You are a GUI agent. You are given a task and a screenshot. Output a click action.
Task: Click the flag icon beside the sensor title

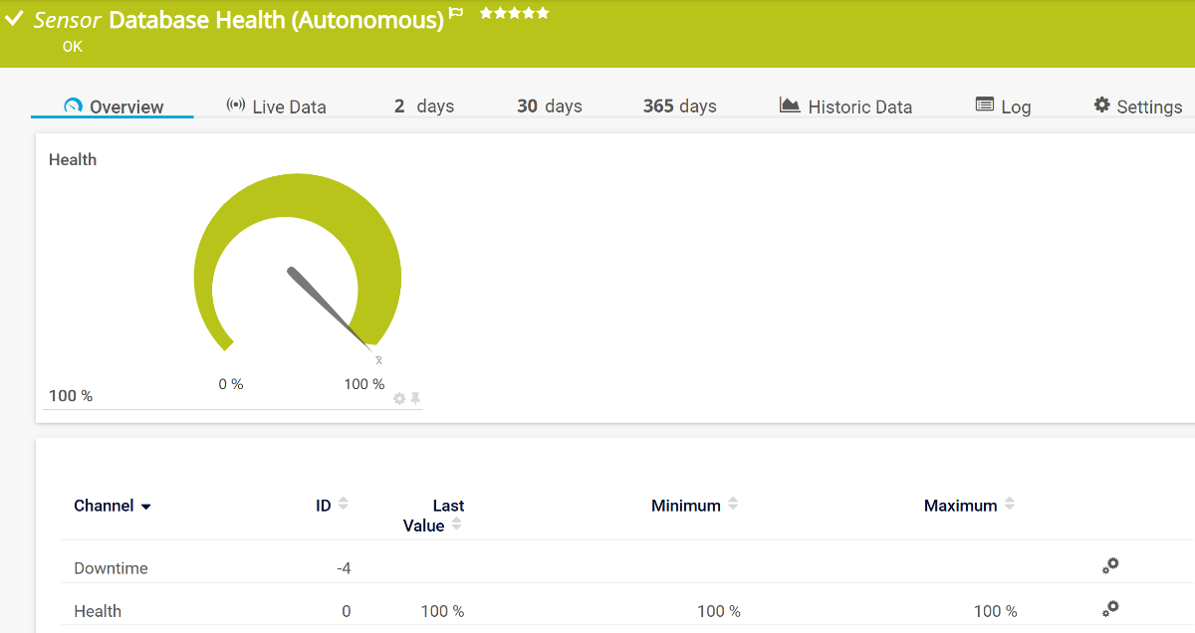click(456, 14)
